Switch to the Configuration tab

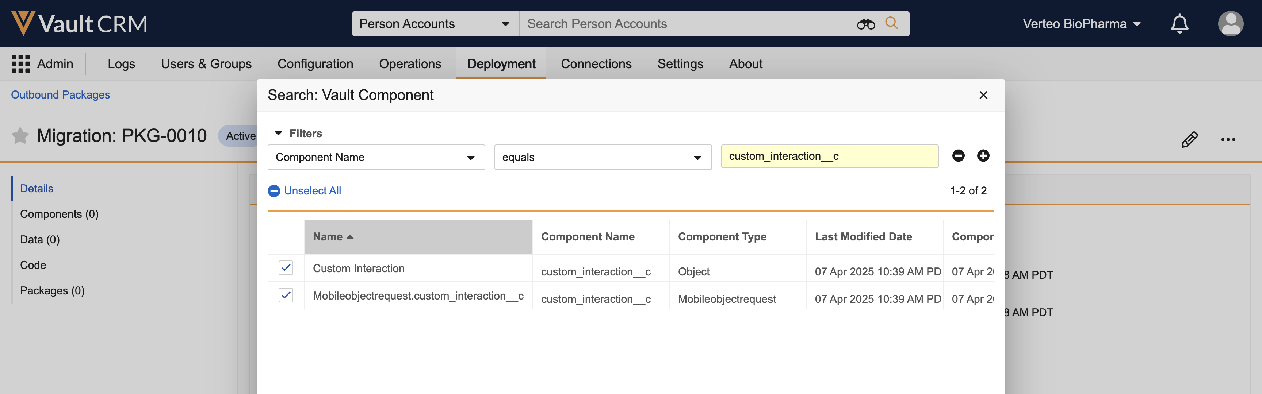pyautogui.click(x=315, y=63)
